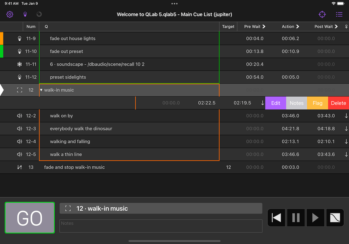Toggle the continue arrow on cue 12-3

tap(346, 128)
